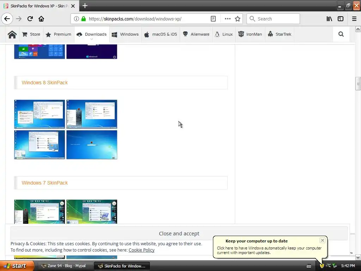361x271 pixels.
Task: Reload the current page
Action: 30,19
